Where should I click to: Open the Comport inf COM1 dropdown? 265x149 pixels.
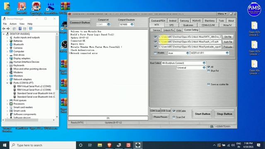coord(108,24)
